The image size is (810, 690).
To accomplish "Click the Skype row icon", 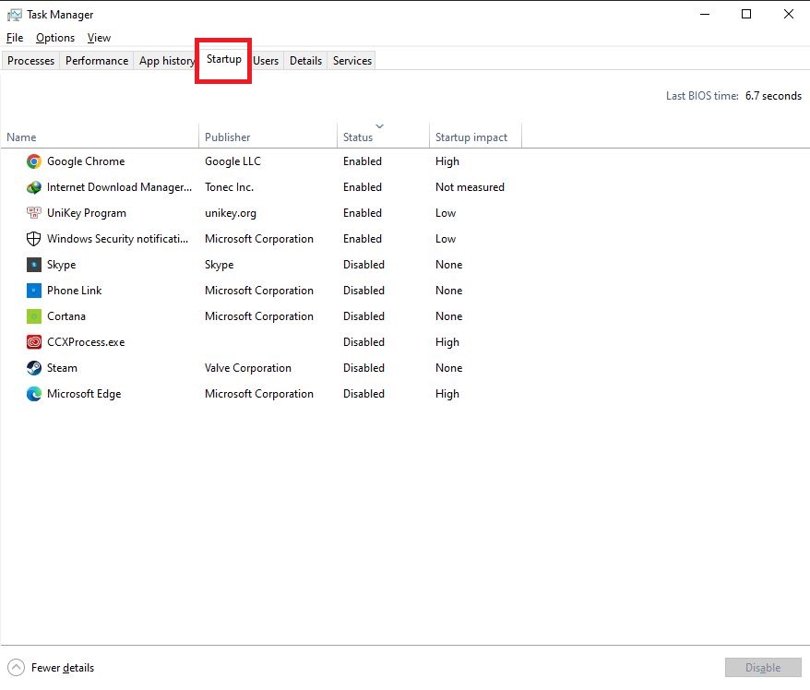I will 34,265.
